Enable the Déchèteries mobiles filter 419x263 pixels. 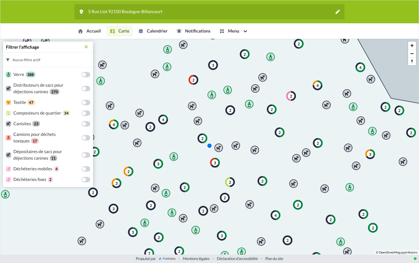pyautogui.click(x=86, y=169)
